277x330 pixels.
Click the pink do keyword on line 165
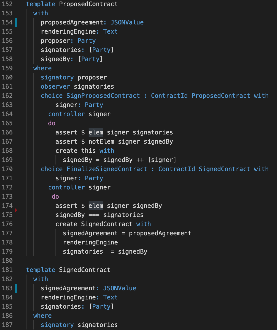click(52, 123)
